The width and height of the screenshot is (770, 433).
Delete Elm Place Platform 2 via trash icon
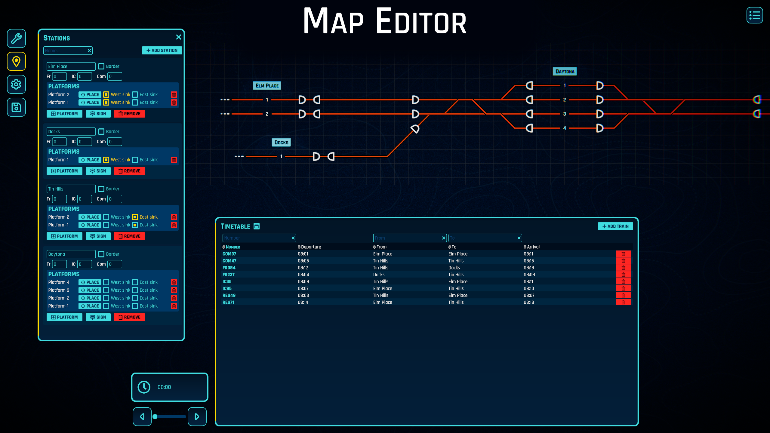[x=174, y=94]
